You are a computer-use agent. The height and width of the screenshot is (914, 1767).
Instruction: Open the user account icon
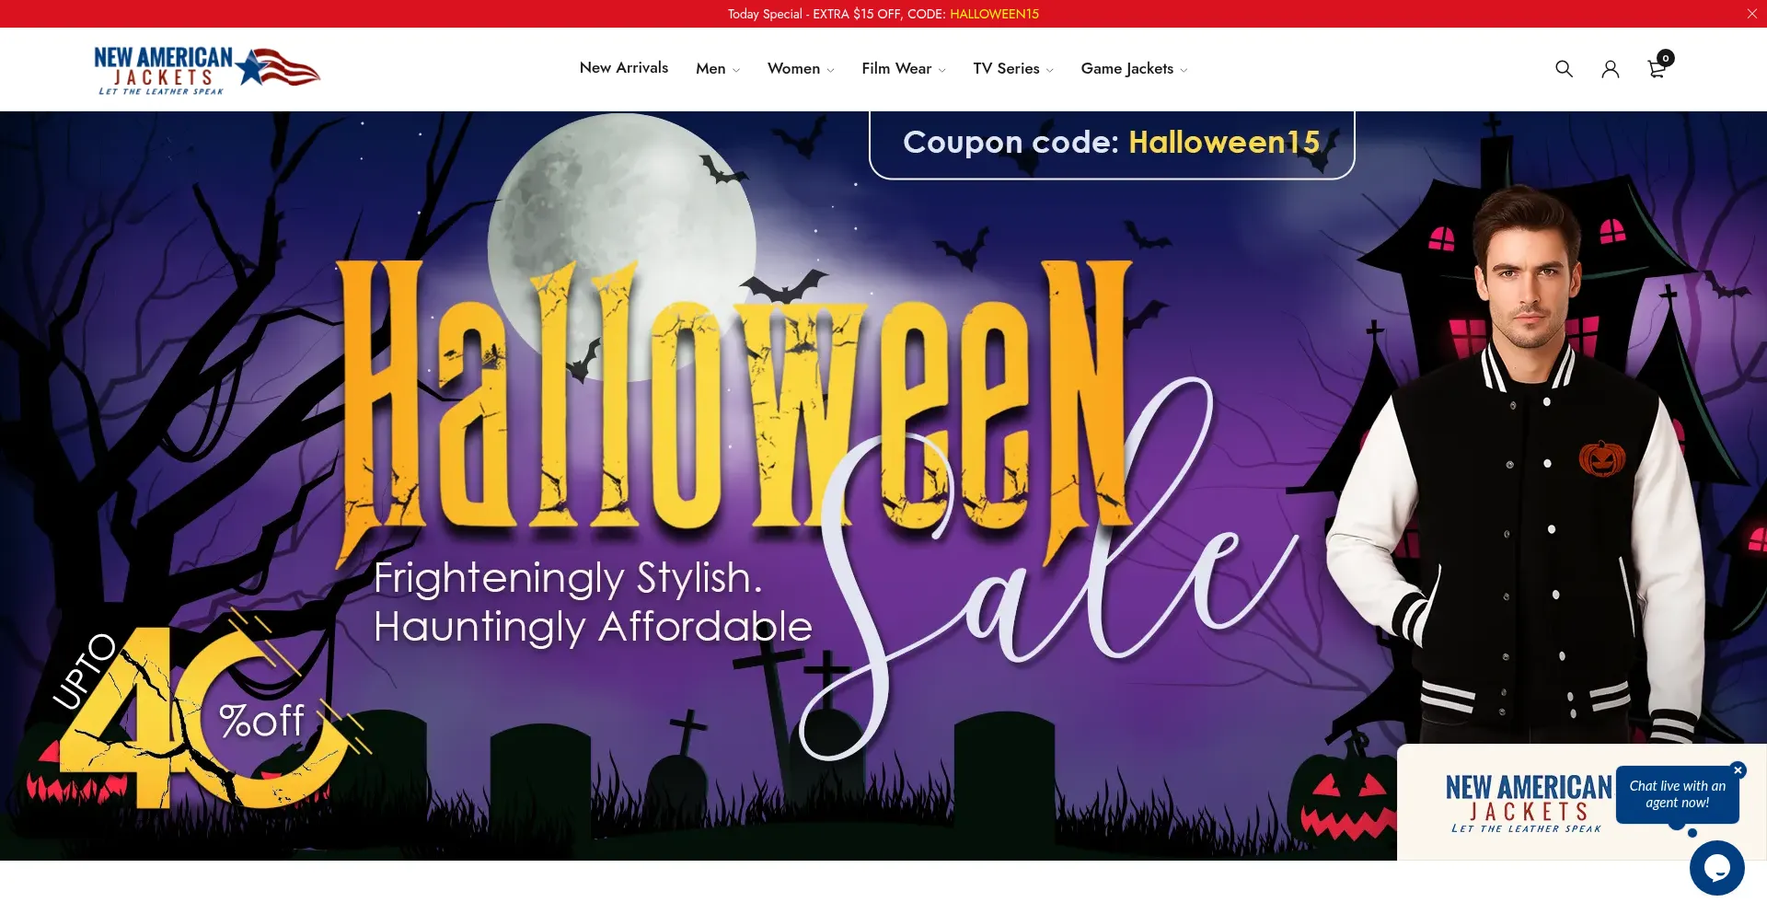(x=1610, y=69)
